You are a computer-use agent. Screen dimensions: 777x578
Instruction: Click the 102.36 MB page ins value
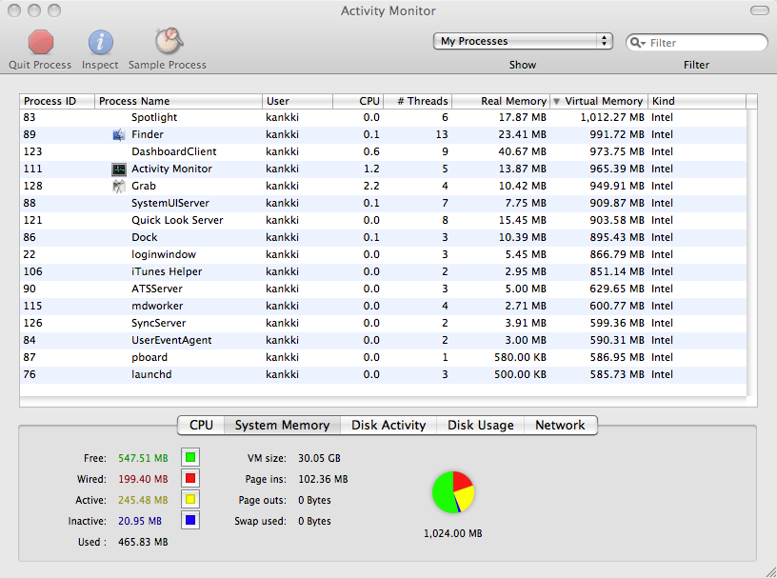[323, 479]
